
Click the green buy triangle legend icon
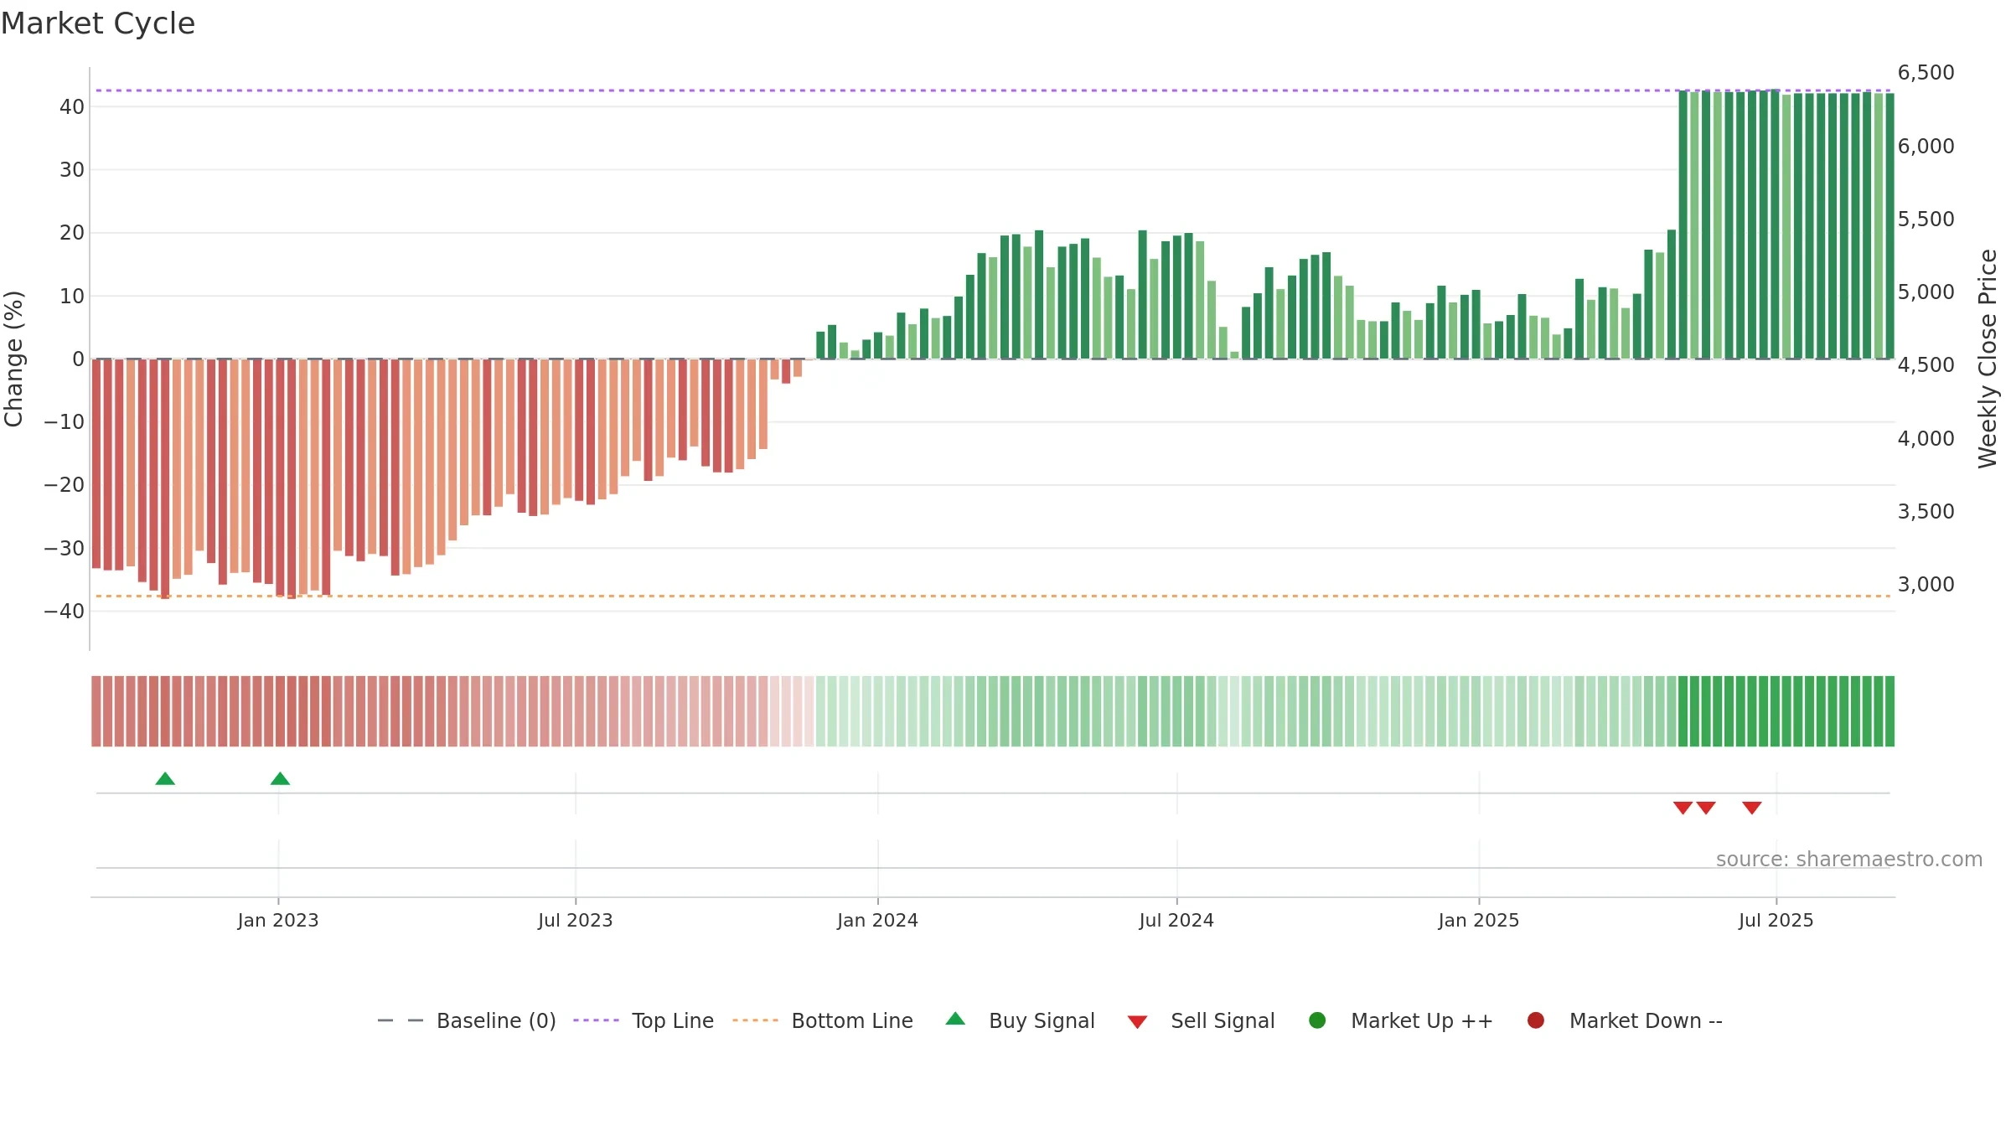tap(955, 1019)
